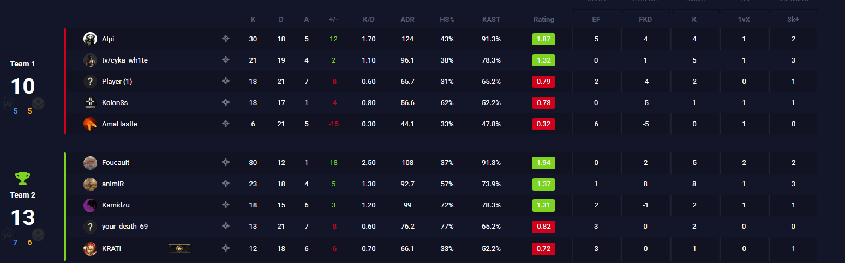Open Alpi's avatar thumbnail
Screen dimensions: 845x263
click(x=90, y=39)
